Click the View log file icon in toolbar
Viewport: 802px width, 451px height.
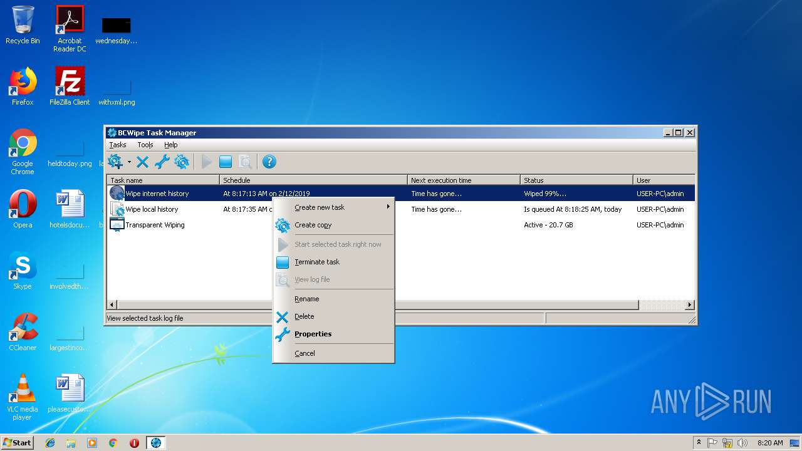tap(245, 162)
